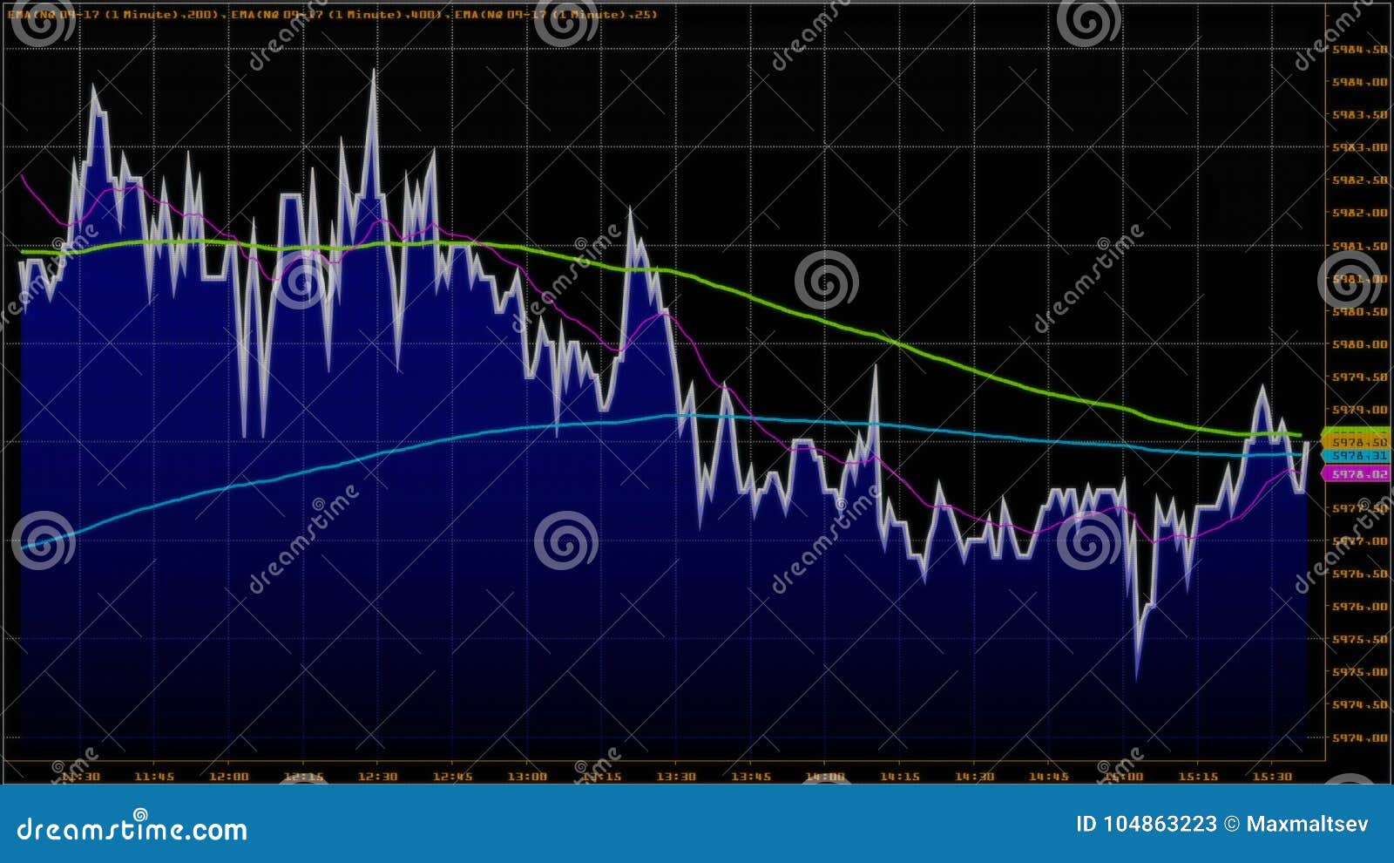Click the 11:30 time axis label
The height and width of the screenshot is (863, 1394).
pos(80,777)
